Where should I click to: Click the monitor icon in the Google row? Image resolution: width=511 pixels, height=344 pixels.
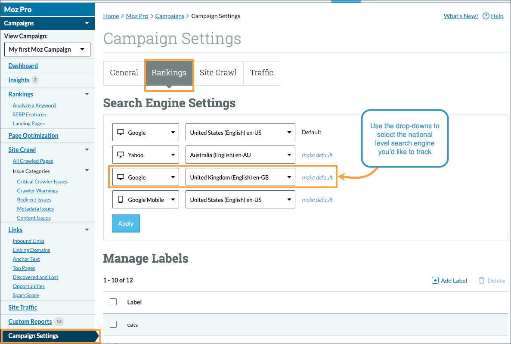(x=121, y=132)
